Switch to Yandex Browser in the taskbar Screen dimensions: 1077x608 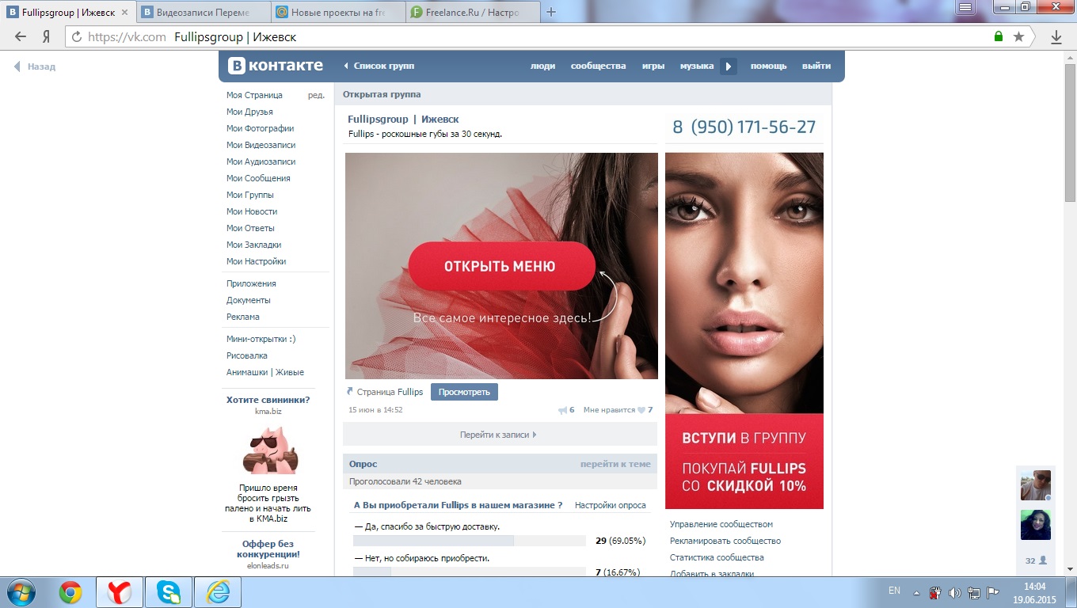pos(120,592)
